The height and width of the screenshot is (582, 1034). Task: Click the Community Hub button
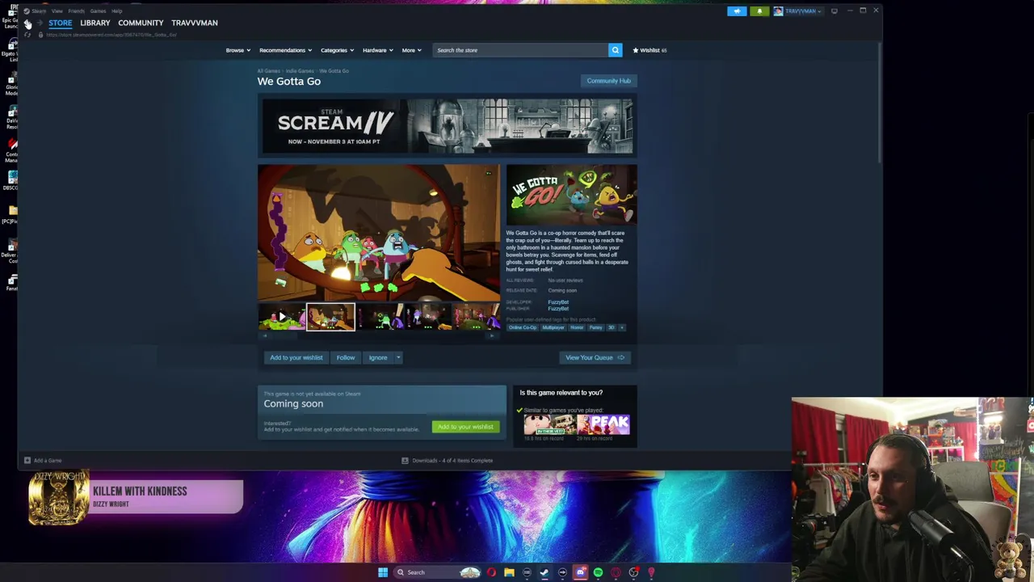click(x=608, y=81)
